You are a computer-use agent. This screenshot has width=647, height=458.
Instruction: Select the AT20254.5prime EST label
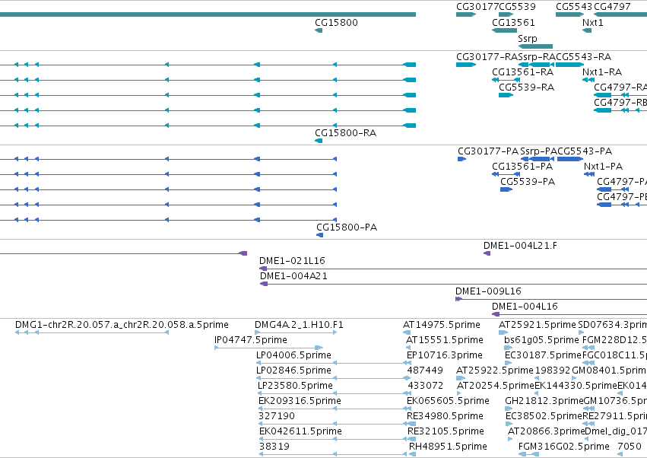point(496,386)
